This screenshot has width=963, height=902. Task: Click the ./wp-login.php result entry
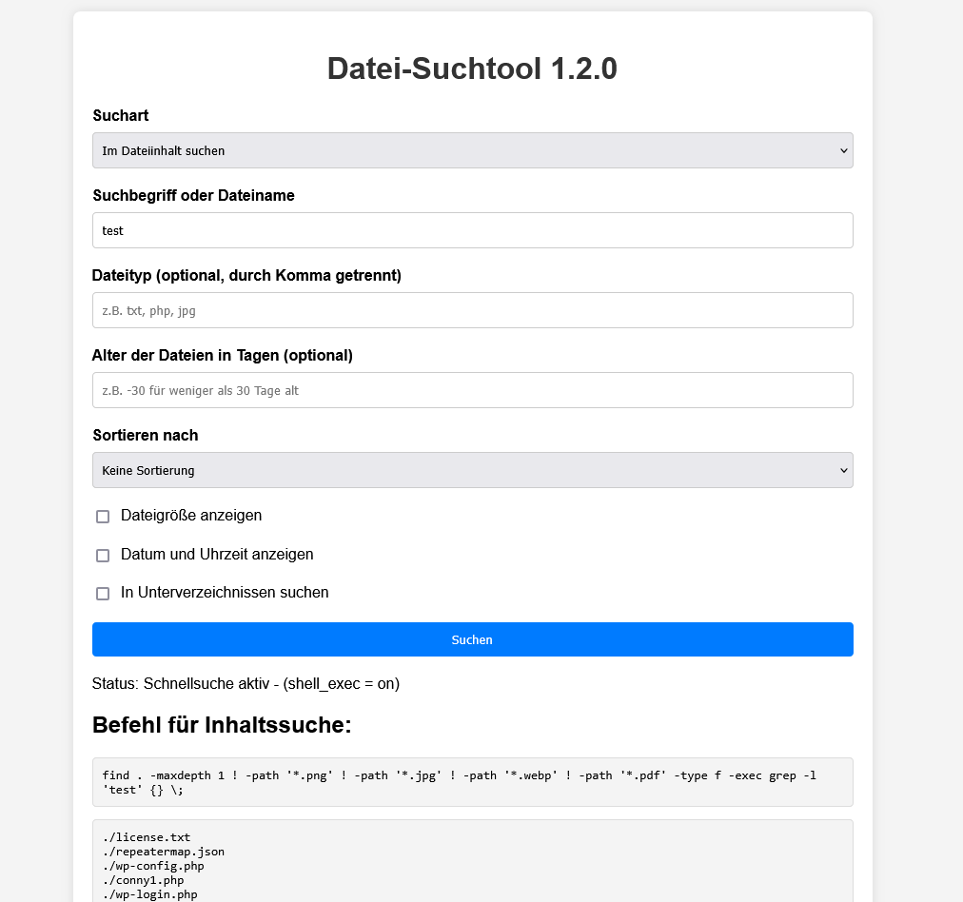[x=149, y=894]
